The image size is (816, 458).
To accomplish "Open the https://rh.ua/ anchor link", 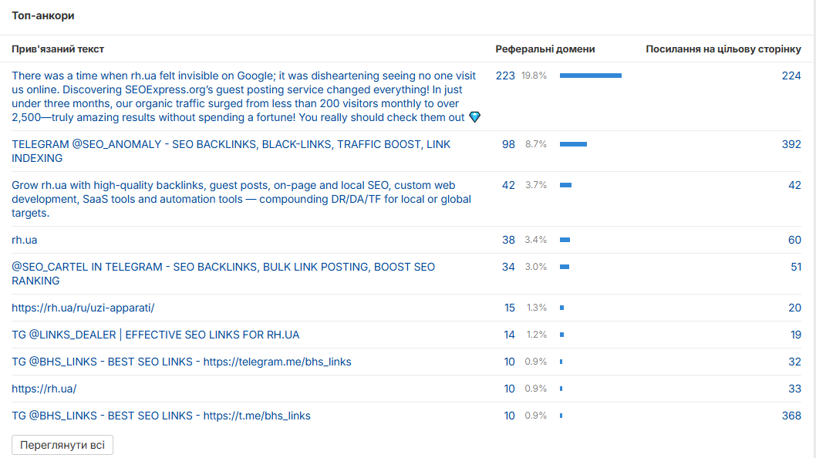I will [x=44, y=389].
